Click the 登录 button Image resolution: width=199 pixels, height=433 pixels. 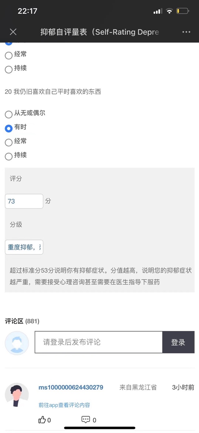tap(178, 342)
